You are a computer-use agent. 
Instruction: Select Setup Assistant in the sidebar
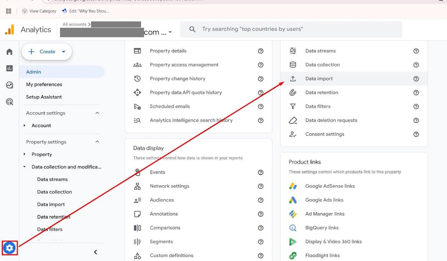[x=44, y=97]
